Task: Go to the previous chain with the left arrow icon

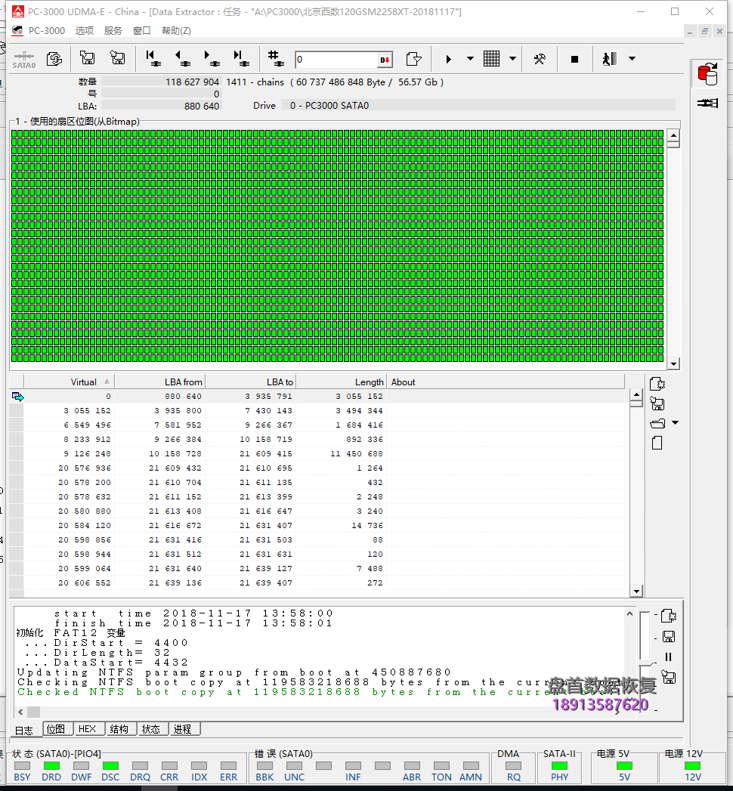Action: 182,58
